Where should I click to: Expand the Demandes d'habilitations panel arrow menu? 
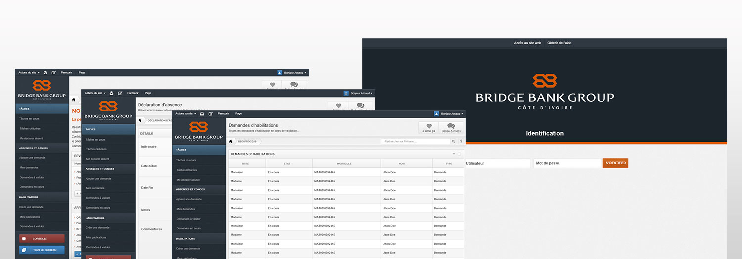coord(454,154)
